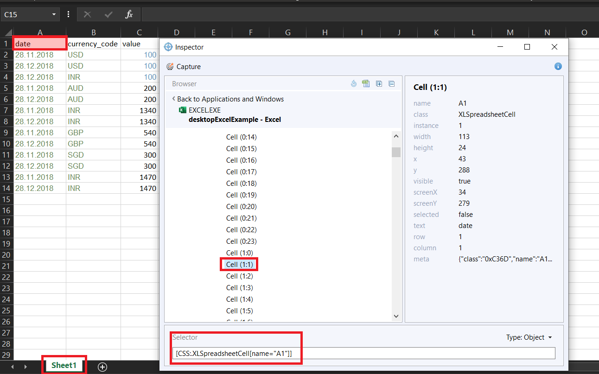Select Cell (0:21) in the tree
The image size is (599, 374).
241,218
